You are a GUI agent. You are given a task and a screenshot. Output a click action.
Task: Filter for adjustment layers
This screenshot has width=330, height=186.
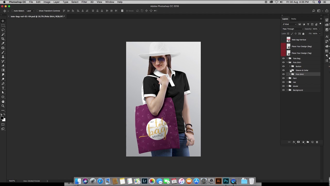304,24
